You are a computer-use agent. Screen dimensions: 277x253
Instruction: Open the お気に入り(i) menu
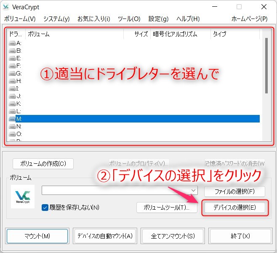(93, 19)
